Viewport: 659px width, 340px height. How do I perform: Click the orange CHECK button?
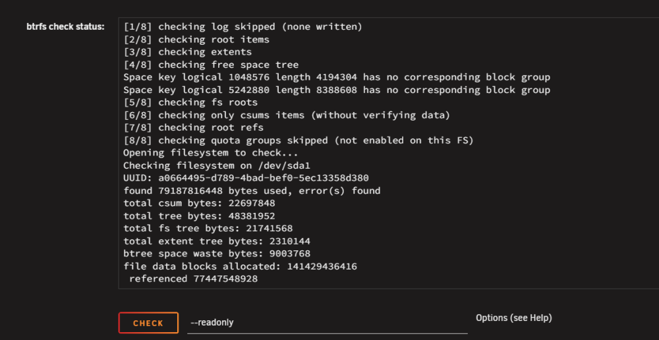(x=148, y=323)
